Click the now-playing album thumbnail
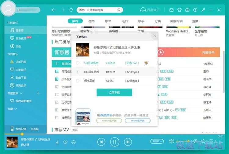This screenshot has height=154, width=229. (x=12, y=142)
